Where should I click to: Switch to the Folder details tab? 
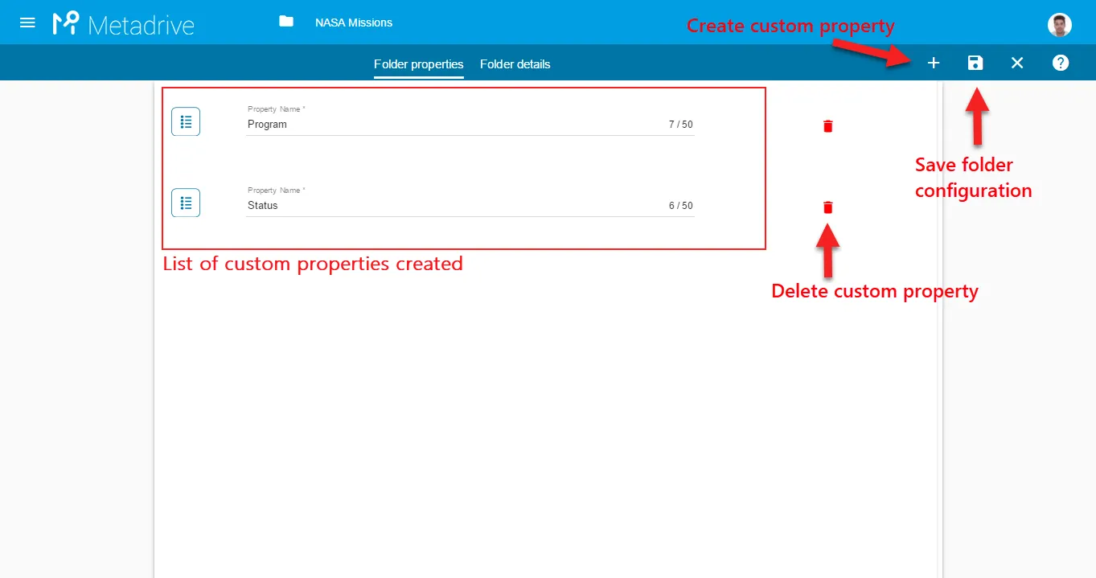pyautogui.click(x=515, y=64)
